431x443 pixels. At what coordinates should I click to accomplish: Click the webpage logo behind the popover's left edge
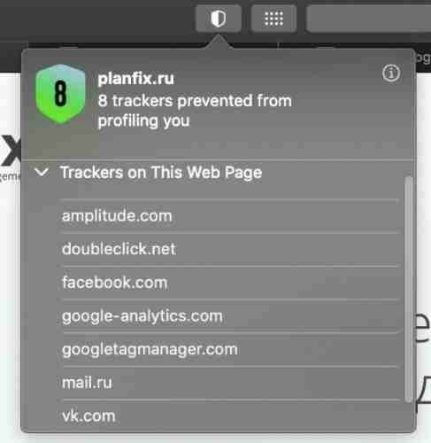point(11,151)
